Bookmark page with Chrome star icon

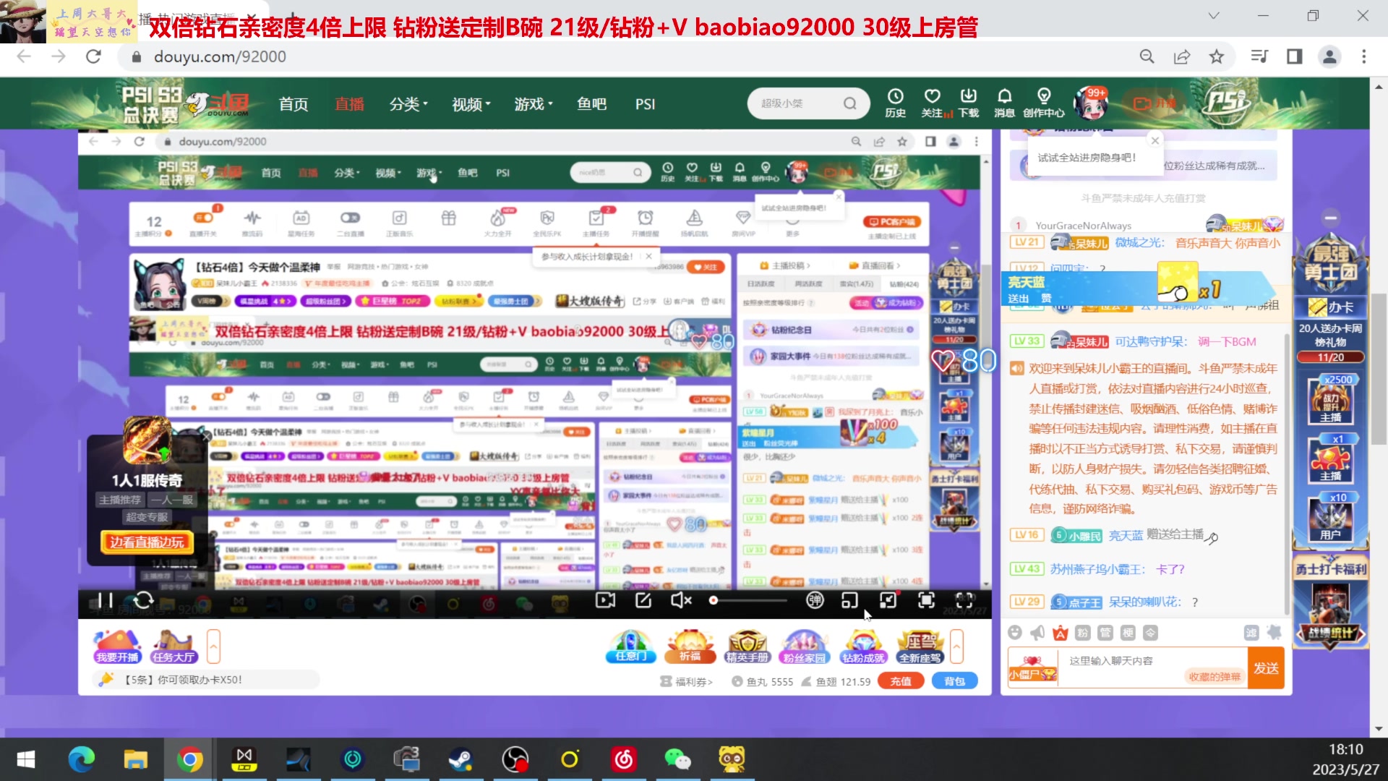[1217, 56]
